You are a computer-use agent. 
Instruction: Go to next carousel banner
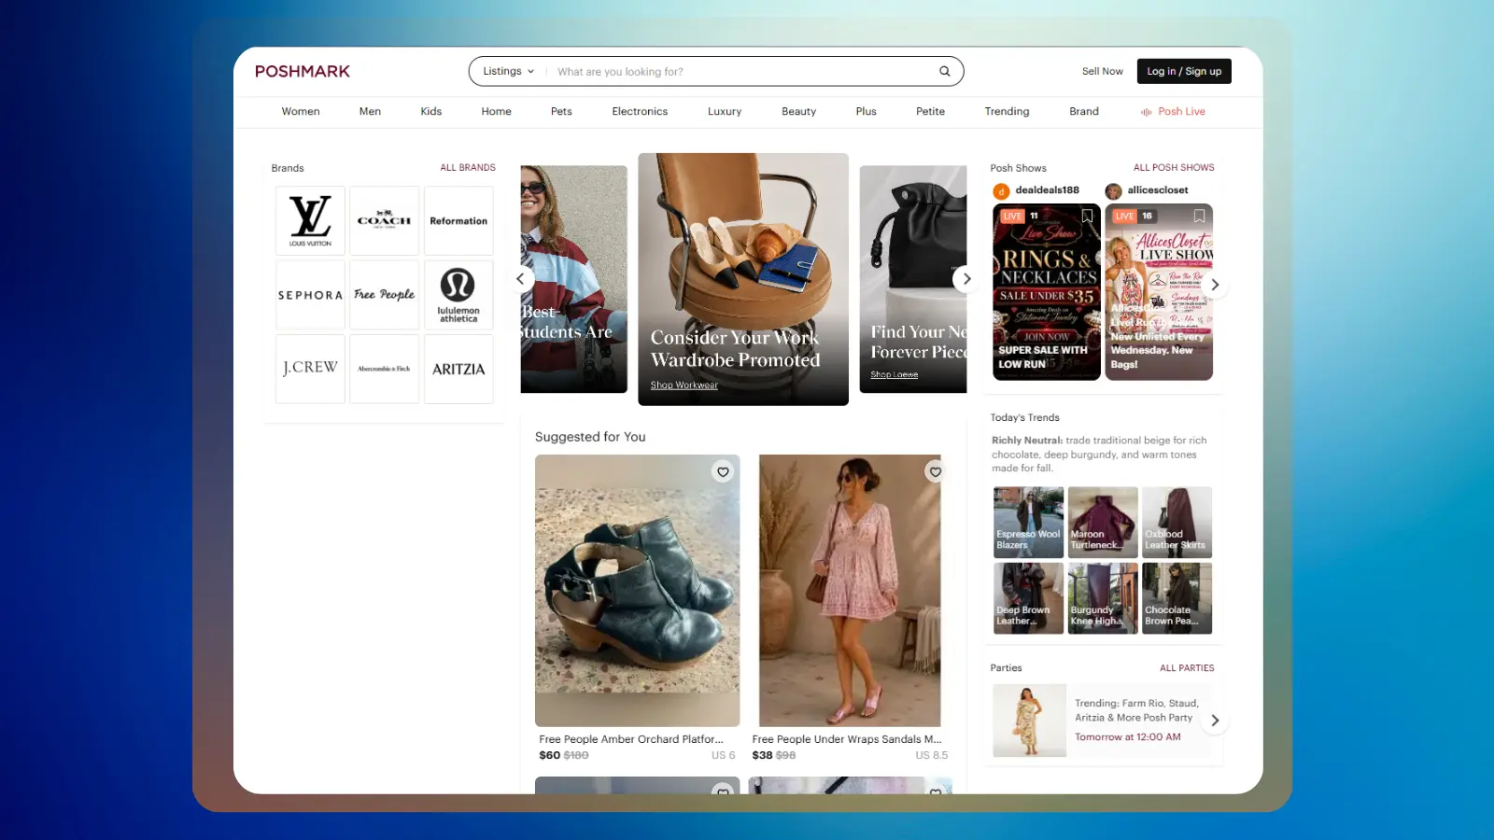tap(966, 278)
